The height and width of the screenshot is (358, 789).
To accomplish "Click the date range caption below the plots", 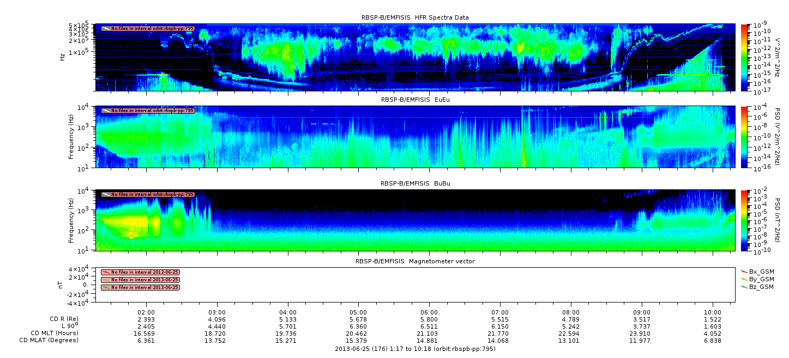I will (x=415, y=349).
